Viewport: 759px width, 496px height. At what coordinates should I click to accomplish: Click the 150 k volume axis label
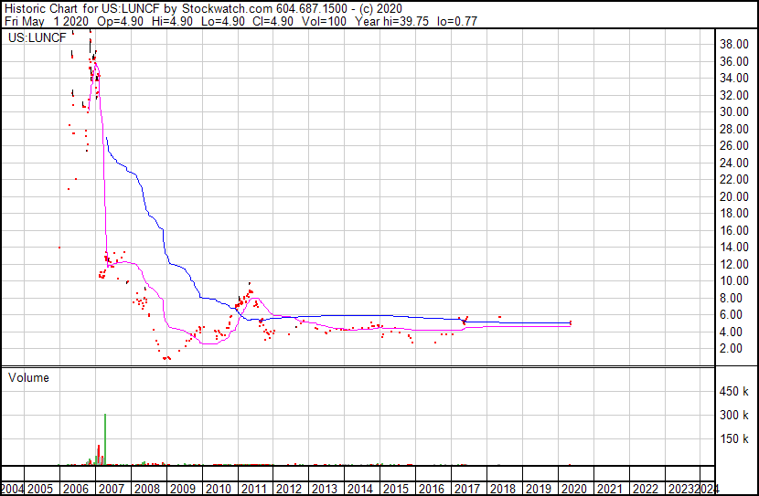735,439
